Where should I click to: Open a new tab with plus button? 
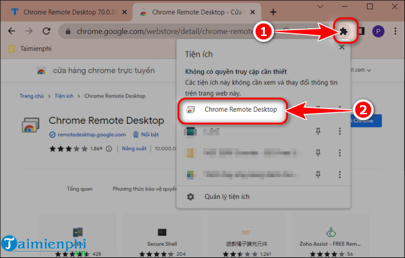point(273,12)
